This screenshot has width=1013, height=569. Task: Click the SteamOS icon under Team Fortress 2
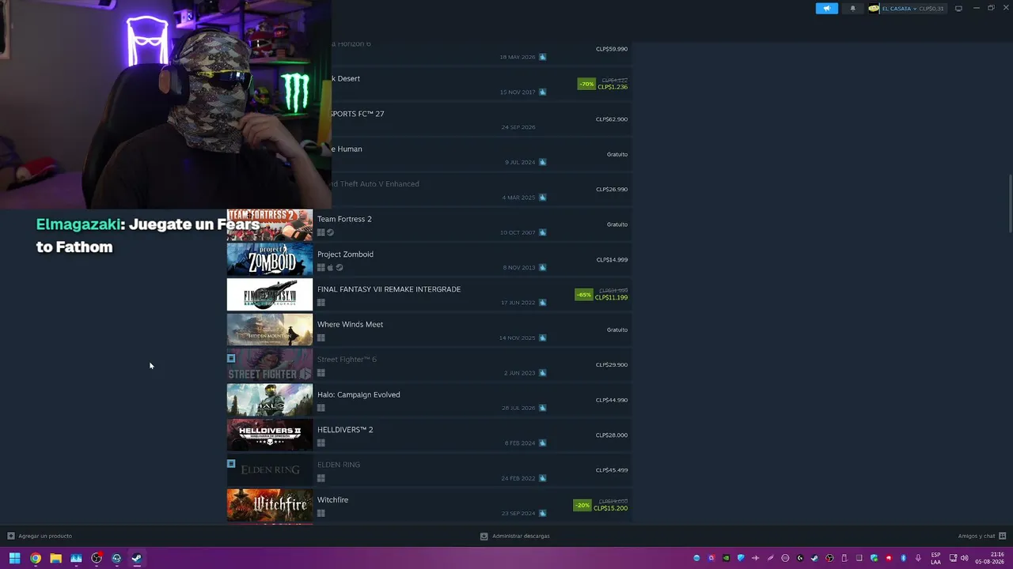(330, 232)
